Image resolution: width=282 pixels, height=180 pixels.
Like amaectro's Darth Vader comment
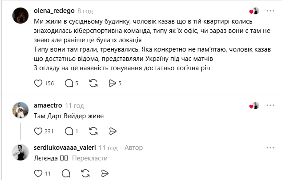pyautogui.click(x=38, y=131)
